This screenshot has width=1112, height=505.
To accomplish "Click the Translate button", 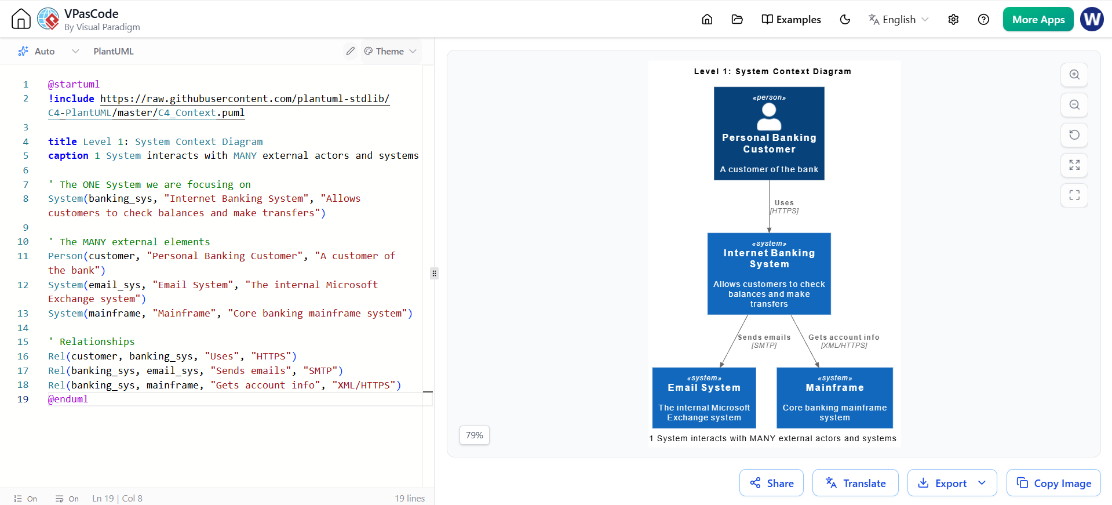I will (x=855, y=483).
